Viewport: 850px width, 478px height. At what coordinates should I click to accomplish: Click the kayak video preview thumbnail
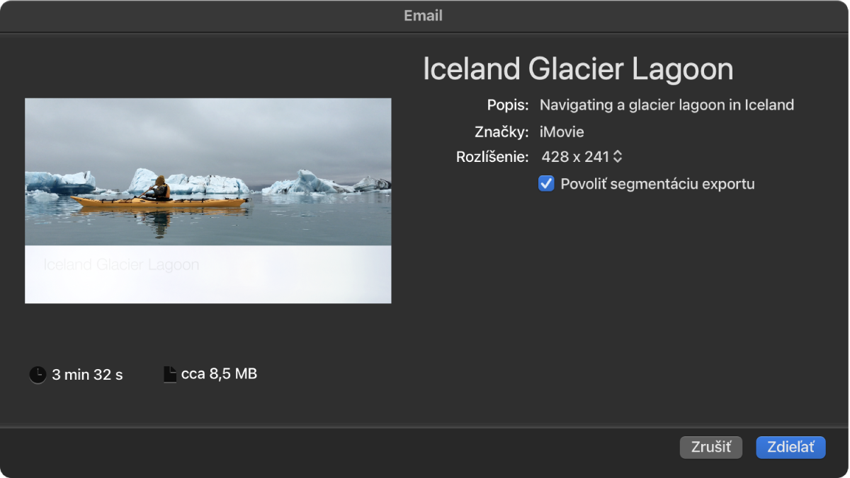coord(208,201)
